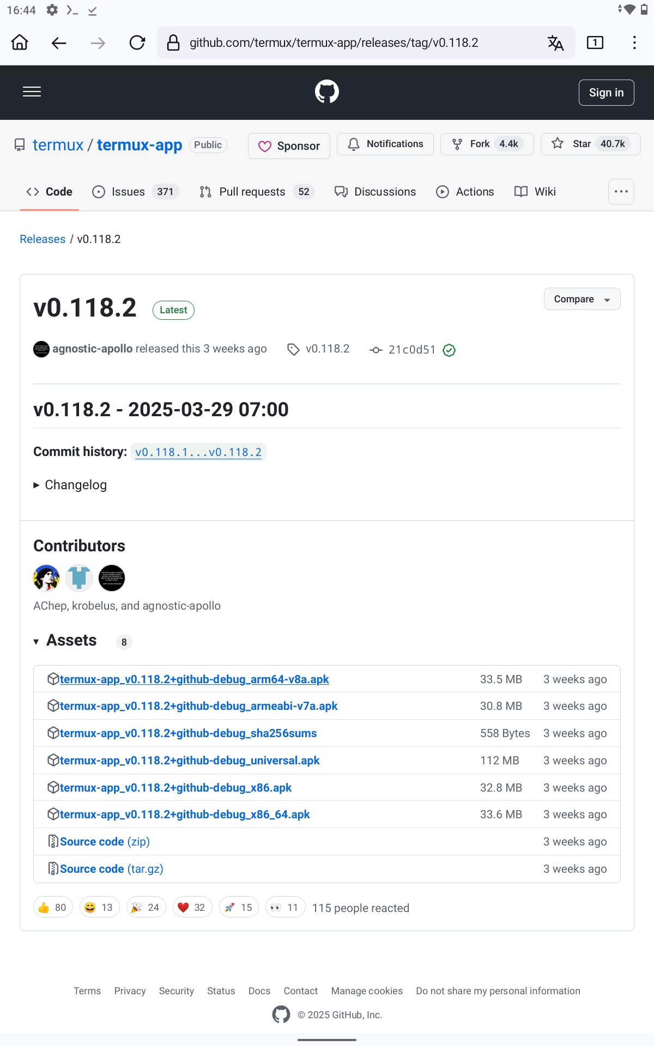Click the thumbs up reaction with 80
This screenshot has width=654, height=1046.
[53, 908]
